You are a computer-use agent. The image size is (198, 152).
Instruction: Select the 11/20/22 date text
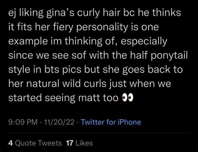59,122
